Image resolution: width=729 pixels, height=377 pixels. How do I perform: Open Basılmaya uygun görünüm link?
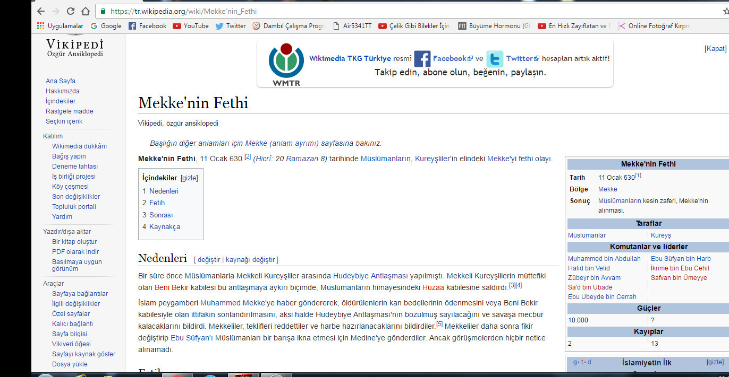click(x=77, y=266)
